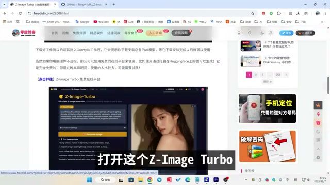
Task: Reload the page with the refresh icon
Action: click(20, 13)
